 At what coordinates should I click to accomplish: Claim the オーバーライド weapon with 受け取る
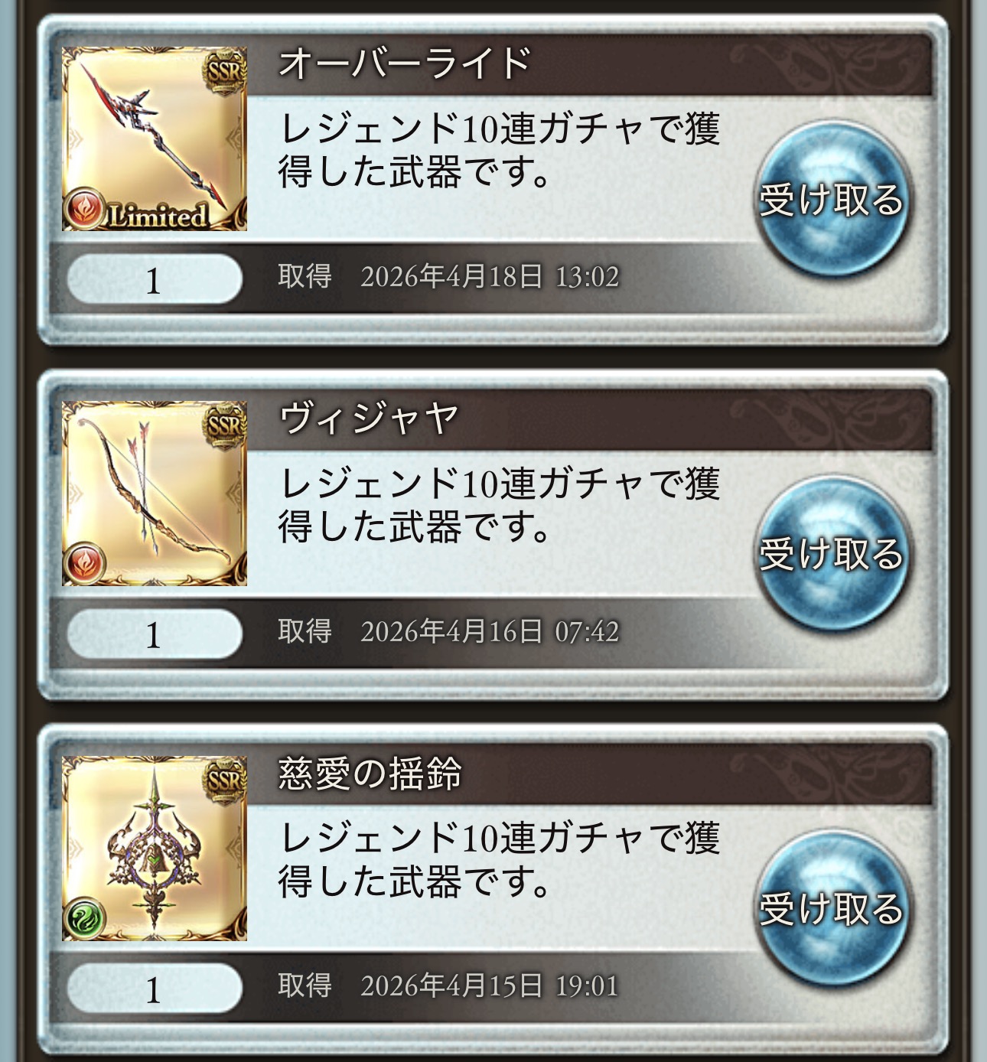[831, 199]
